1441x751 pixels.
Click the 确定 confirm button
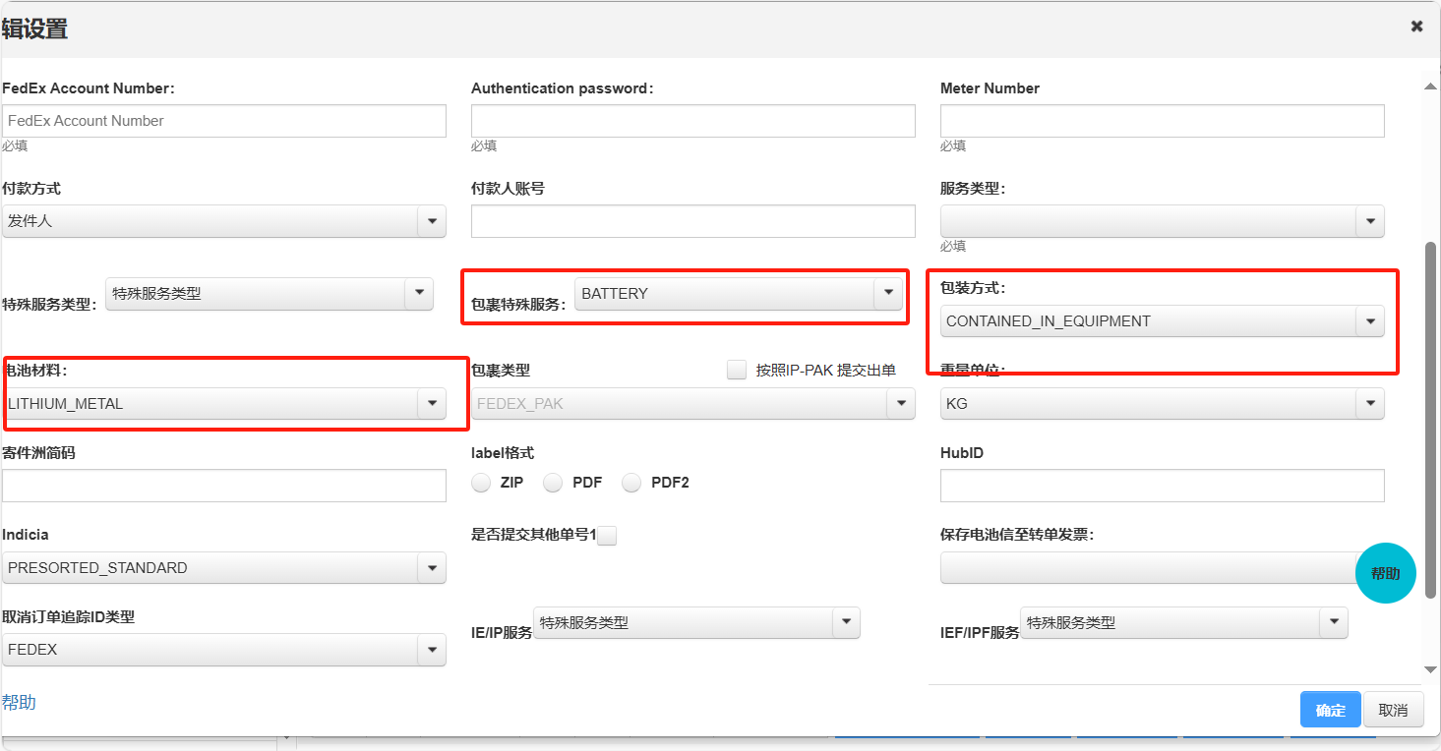click(1331, 710)
